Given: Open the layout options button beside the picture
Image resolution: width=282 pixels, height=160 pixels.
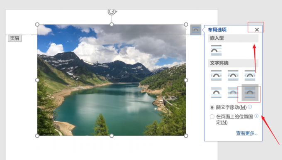Looking at the screenshot, I should (196, 30).
